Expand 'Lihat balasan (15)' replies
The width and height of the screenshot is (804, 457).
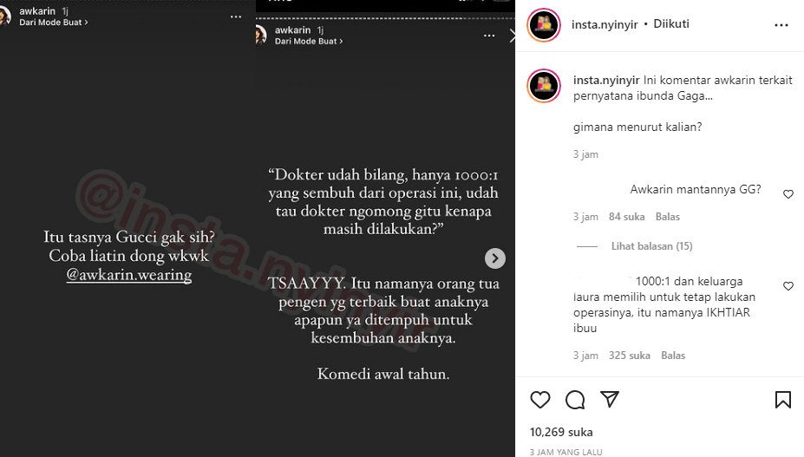coord(651,246)
